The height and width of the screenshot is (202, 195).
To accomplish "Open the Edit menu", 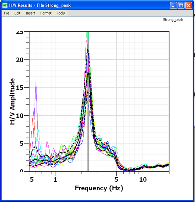I will pyautogui.click(x=17, y=13).
